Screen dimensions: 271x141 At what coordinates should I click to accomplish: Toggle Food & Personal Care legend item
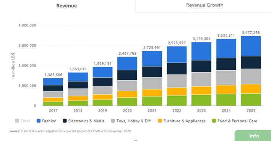coord(235,121)
